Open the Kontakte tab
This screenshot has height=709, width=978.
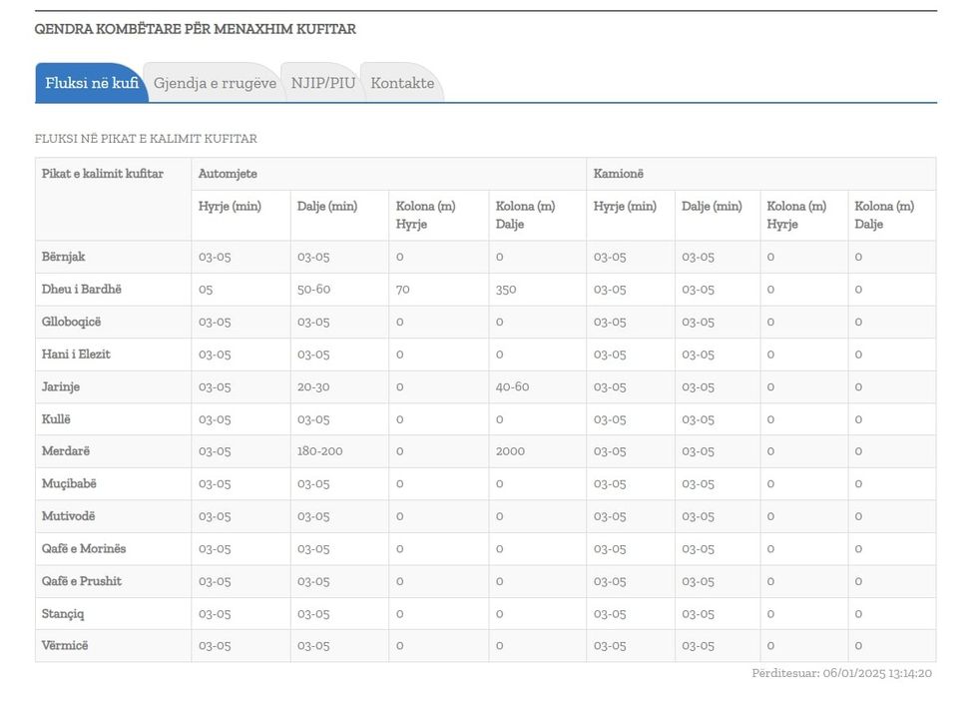(402, 83)
